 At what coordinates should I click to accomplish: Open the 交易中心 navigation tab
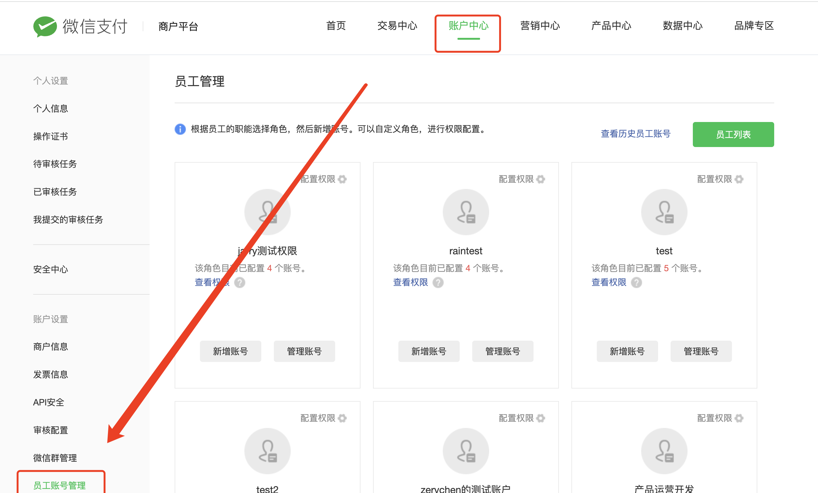point(397,26)
